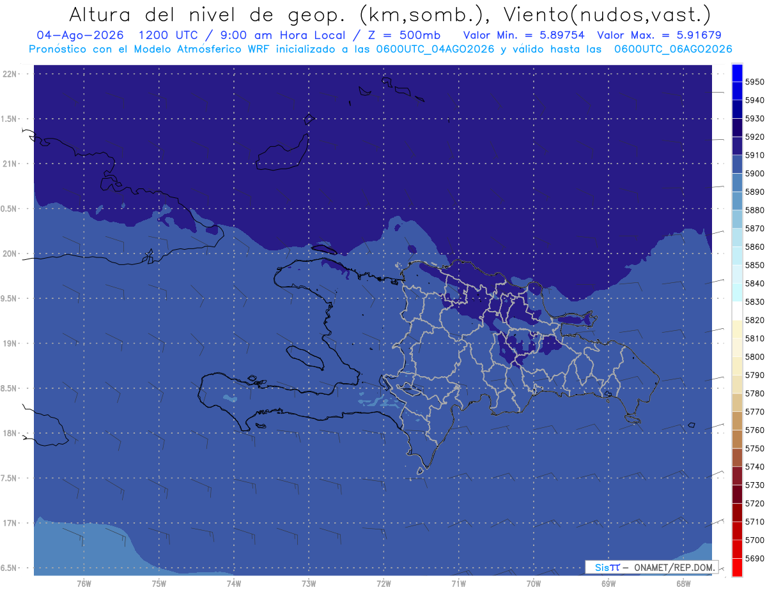Pick the swatch between 5860 and 5870
The image size is (767, 592).
click(737, 238)
